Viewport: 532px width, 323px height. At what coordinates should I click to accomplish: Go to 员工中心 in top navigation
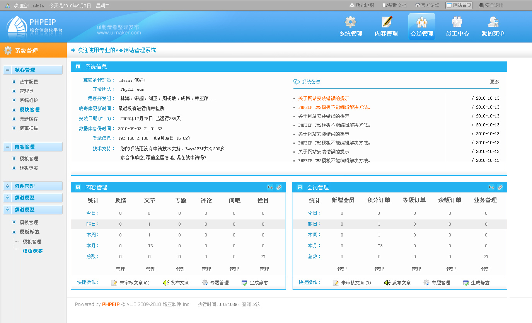point(457,26)
